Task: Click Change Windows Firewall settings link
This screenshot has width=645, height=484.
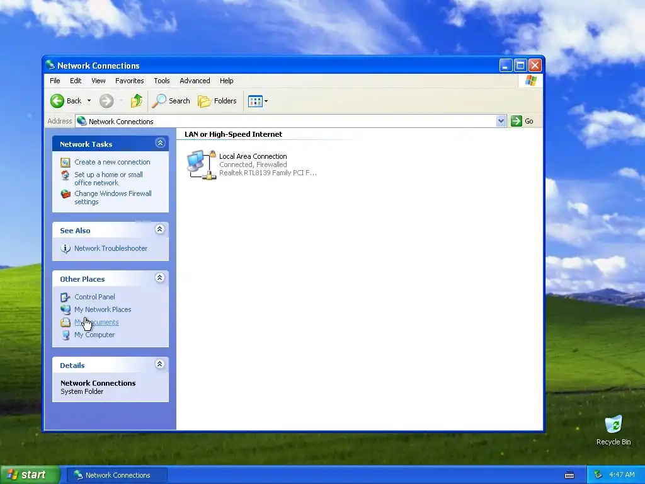Action: pyautogui.click(x=113, y=197)
